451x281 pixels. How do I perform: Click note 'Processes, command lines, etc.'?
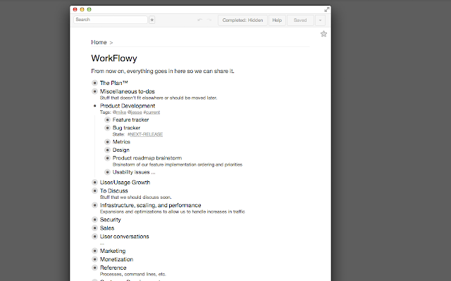click(x=133, y=274)
